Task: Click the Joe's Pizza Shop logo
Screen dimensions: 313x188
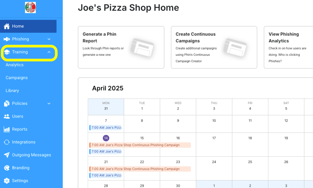Action: (x=30, y=8)
